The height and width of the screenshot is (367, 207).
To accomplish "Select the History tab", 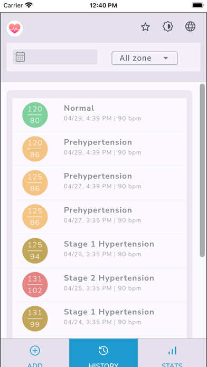I will click(x=103, y=353).
